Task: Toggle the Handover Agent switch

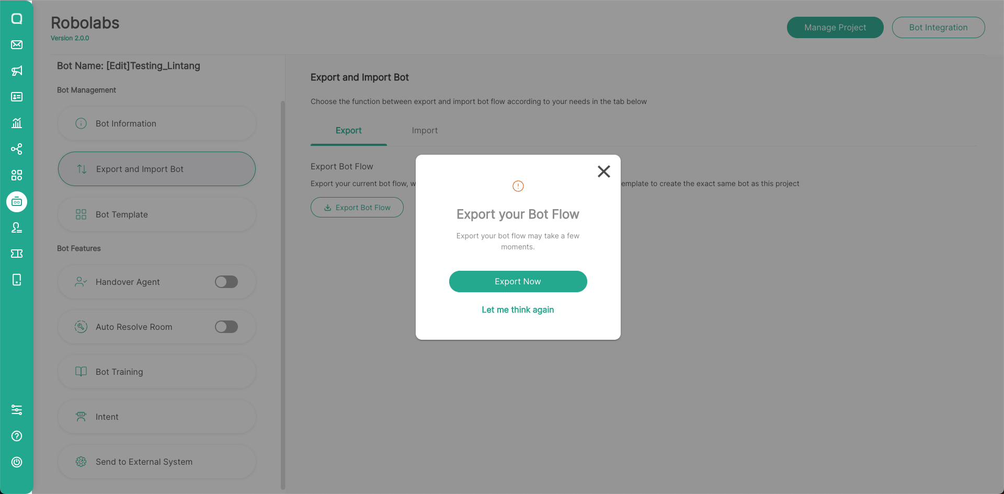Action: point(226,282)
